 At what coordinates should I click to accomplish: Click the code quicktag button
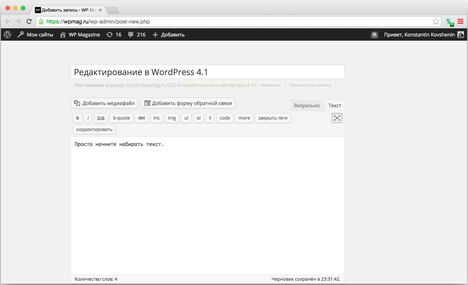[225, 118]
